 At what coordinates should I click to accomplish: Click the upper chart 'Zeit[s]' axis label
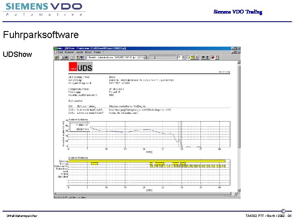(x=149, y=152)
